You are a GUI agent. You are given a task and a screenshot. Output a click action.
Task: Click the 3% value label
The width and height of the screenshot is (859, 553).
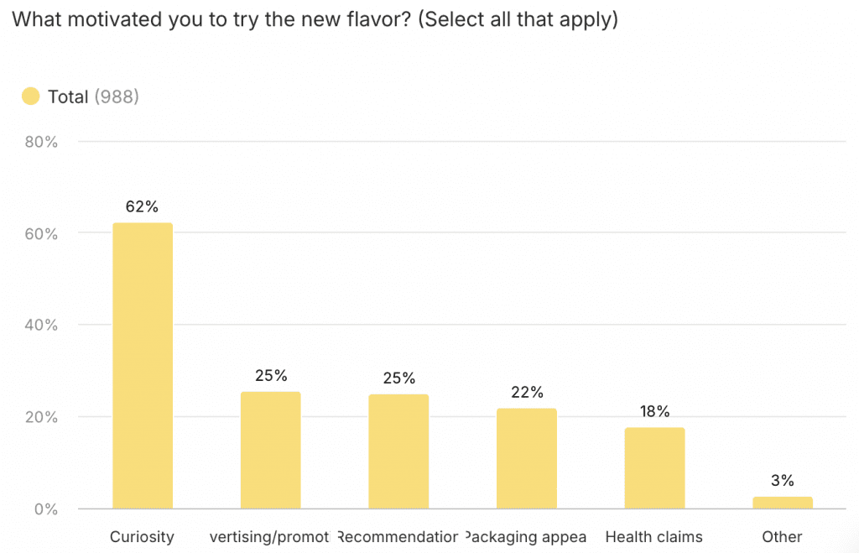click(783, 481)
